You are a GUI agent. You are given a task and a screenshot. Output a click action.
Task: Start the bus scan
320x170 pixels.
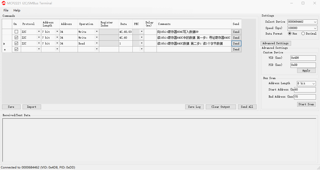[x=306, y=104]
